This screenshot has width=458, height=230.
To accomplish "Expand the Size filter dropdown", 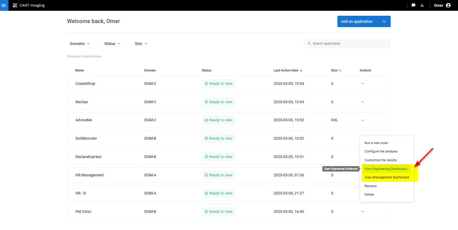I will [x=141, y=44].
